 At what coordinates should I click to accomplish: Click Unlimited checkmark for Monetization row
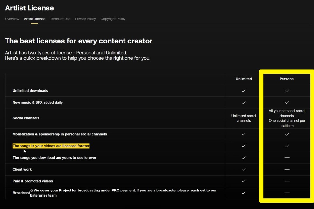[243, 134]
